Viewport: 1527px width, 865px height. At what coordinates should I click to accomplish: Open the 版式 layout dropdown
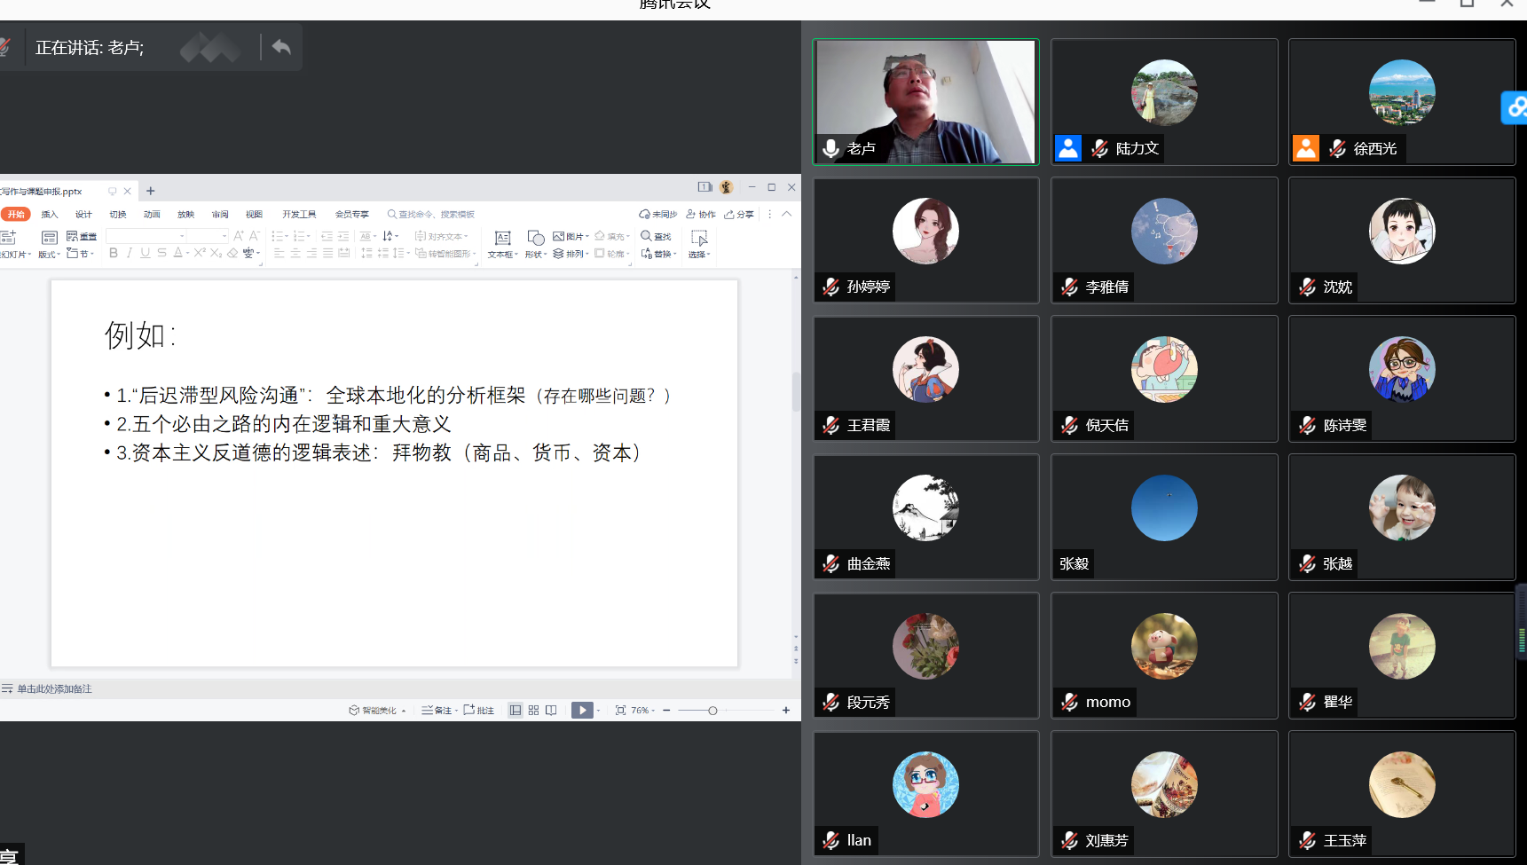point(49,254)
